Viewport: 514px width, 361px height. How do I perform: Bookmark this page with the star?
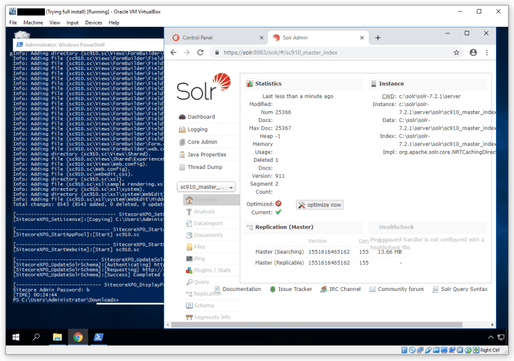pos(456,53)
